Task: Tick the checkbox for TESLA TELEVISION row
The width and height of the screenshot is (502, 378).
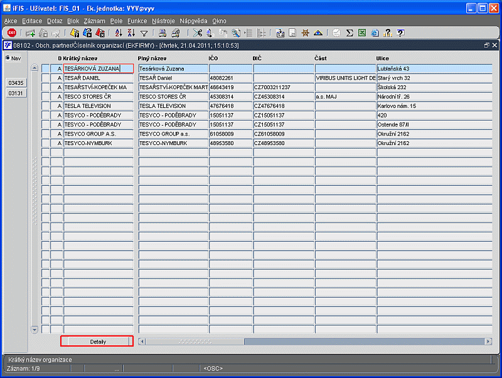Action: (45, 105)
